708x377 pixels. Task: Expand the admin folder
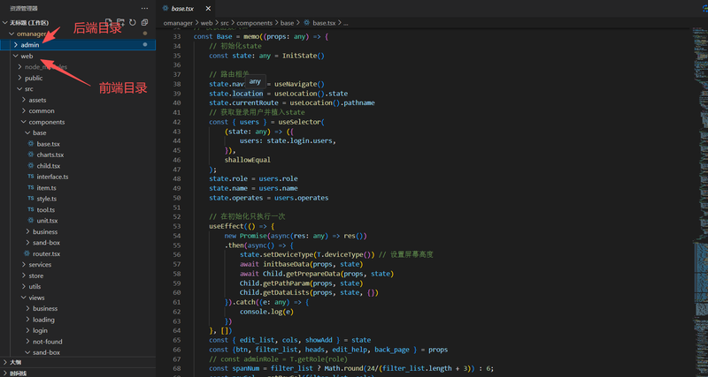click(29, 44)
